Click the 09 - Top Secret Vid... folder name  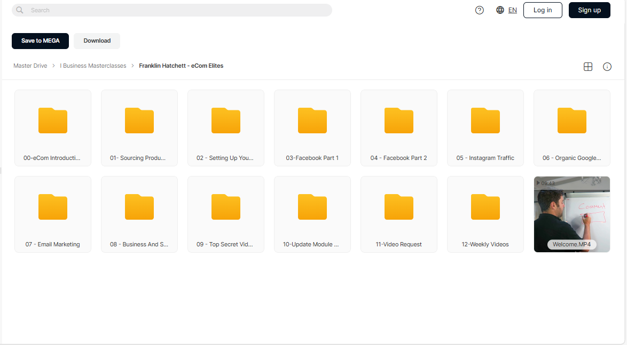(x=225, y=244)
